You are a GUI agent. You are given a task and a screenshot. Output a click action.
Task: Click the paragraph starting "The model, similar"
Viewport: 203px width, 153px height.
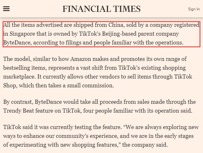[x=98, y=72]
